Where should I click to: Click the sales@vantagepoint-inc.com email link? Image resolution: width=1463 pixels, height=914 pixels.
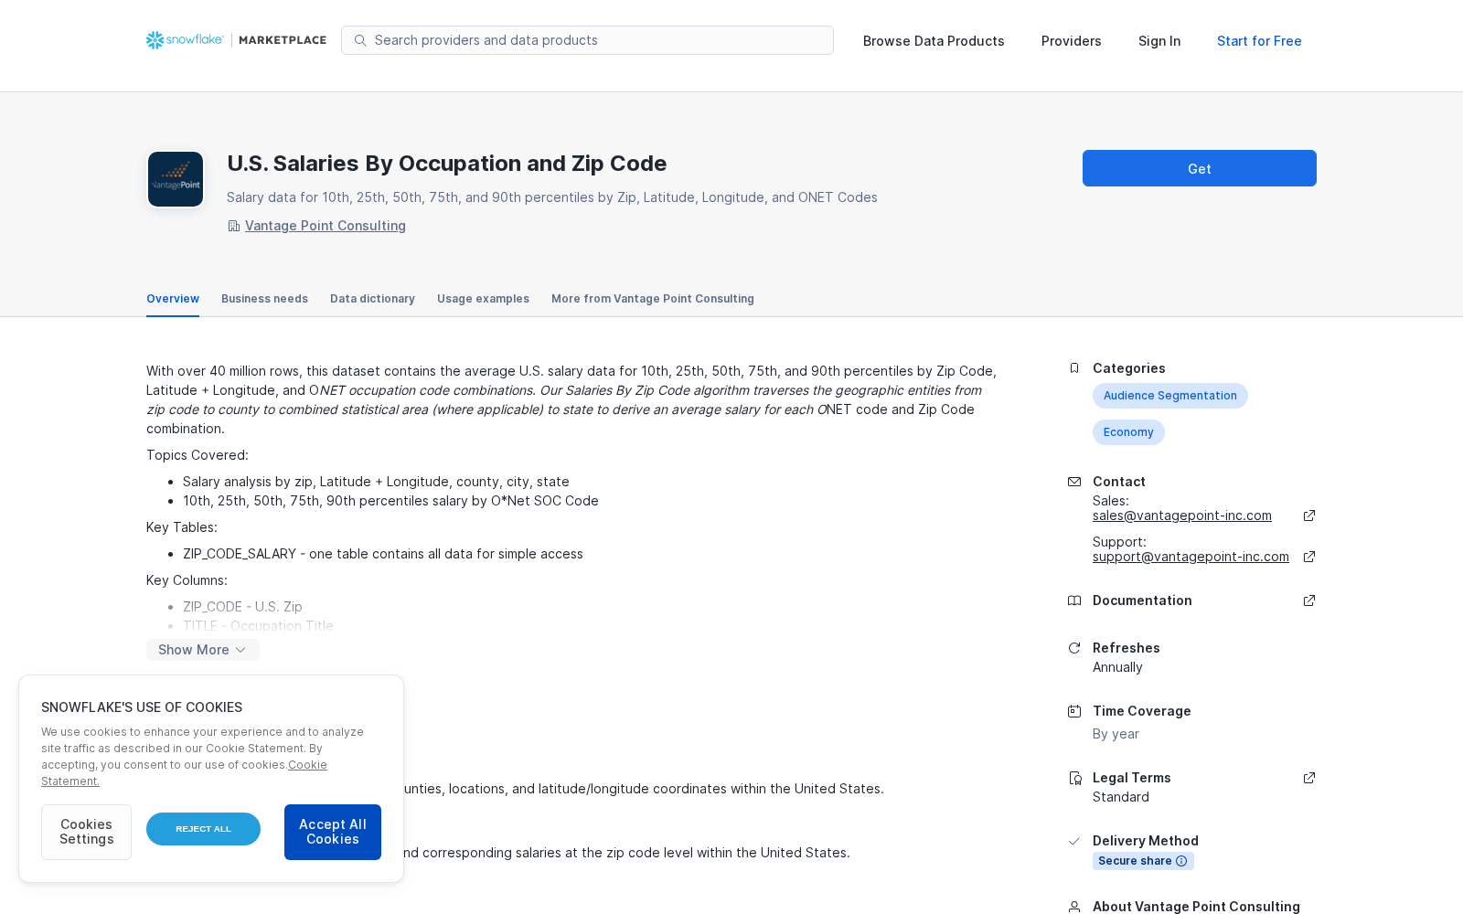pos(1182,515)
